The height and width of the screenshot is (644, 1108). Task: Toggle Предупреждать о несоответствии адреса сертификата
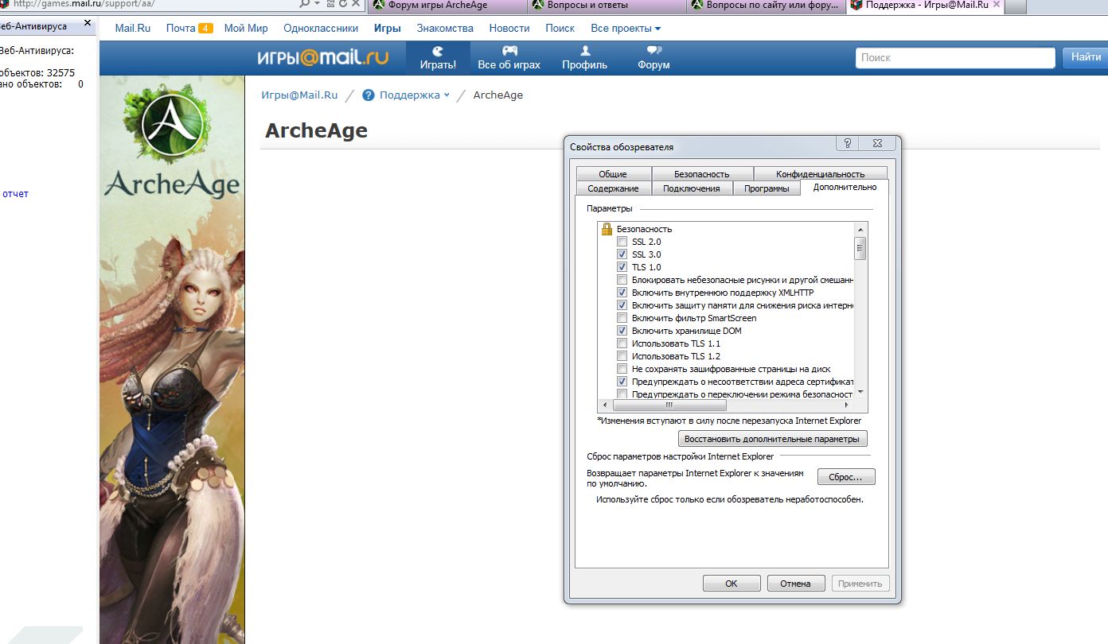pos(622,382)
